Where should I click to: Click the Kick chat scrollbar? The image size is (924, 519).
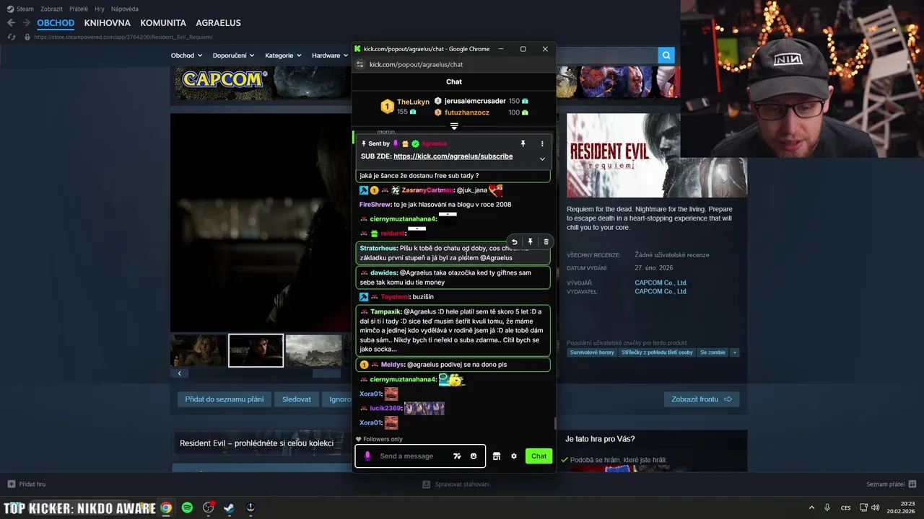pyautogui.click(x=554, y=423)
